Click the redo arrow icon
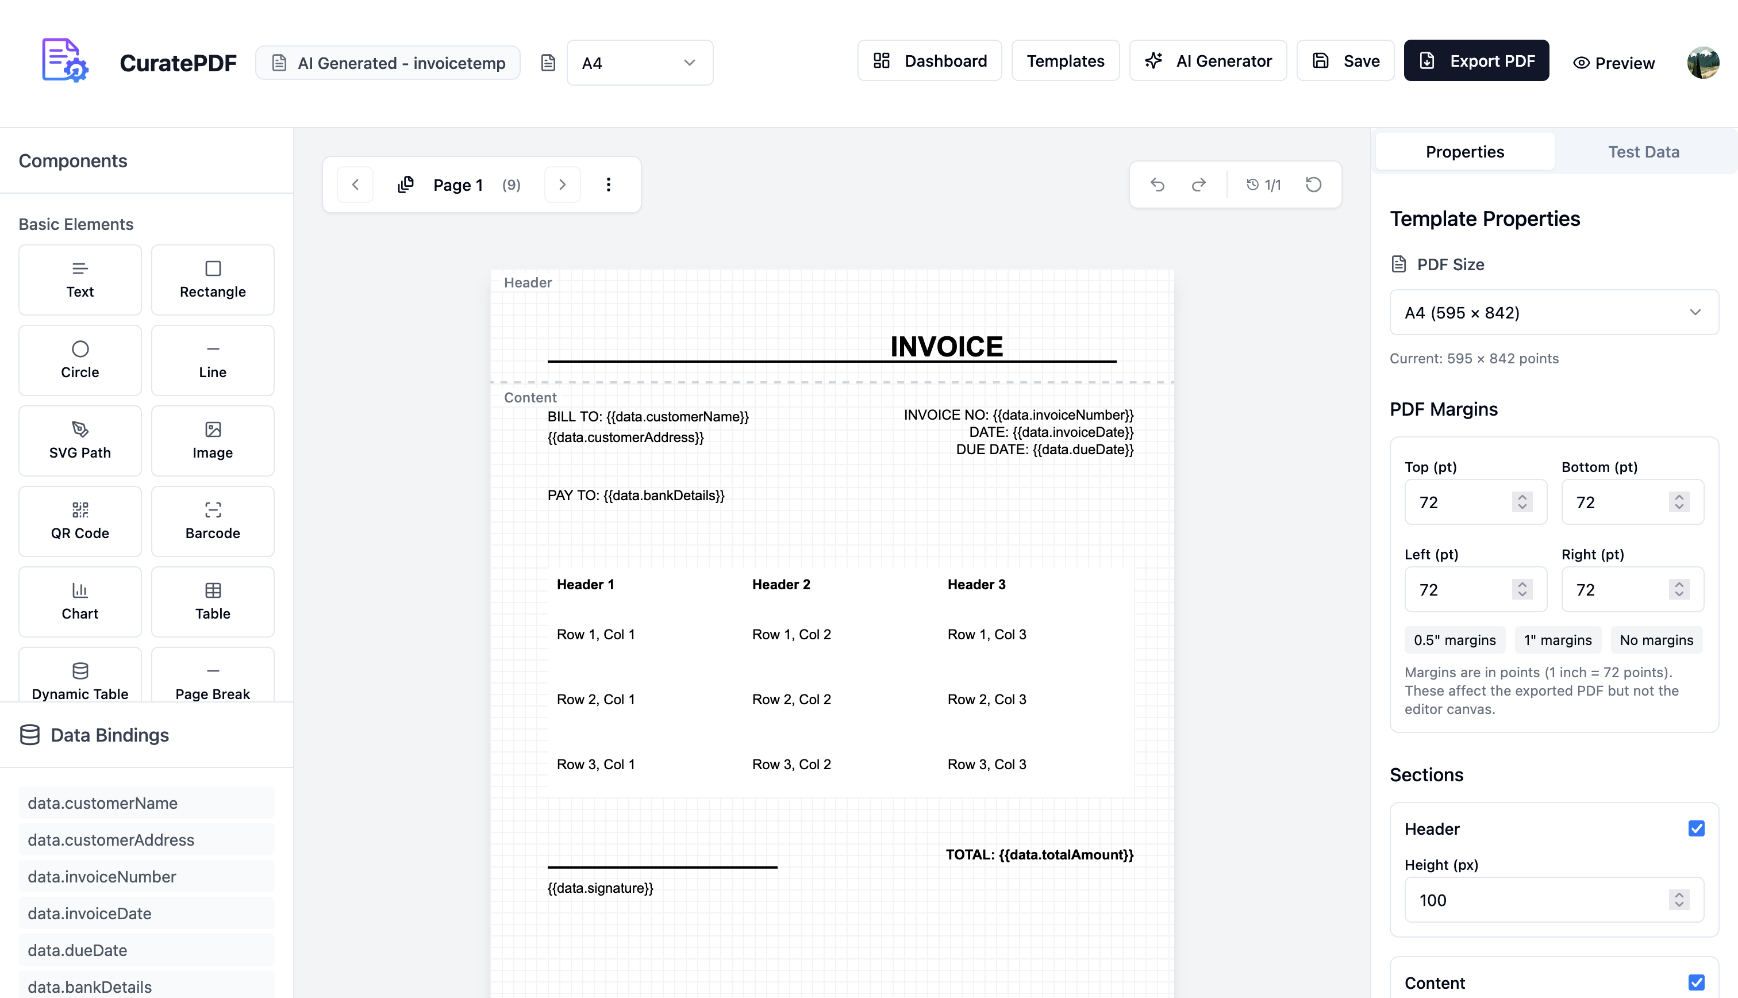 (x=1198, y=185)
